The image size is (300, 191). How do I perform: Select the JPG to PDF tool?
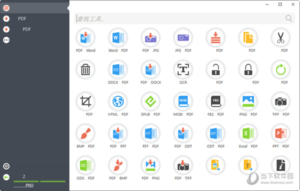[x=183, y=37]
